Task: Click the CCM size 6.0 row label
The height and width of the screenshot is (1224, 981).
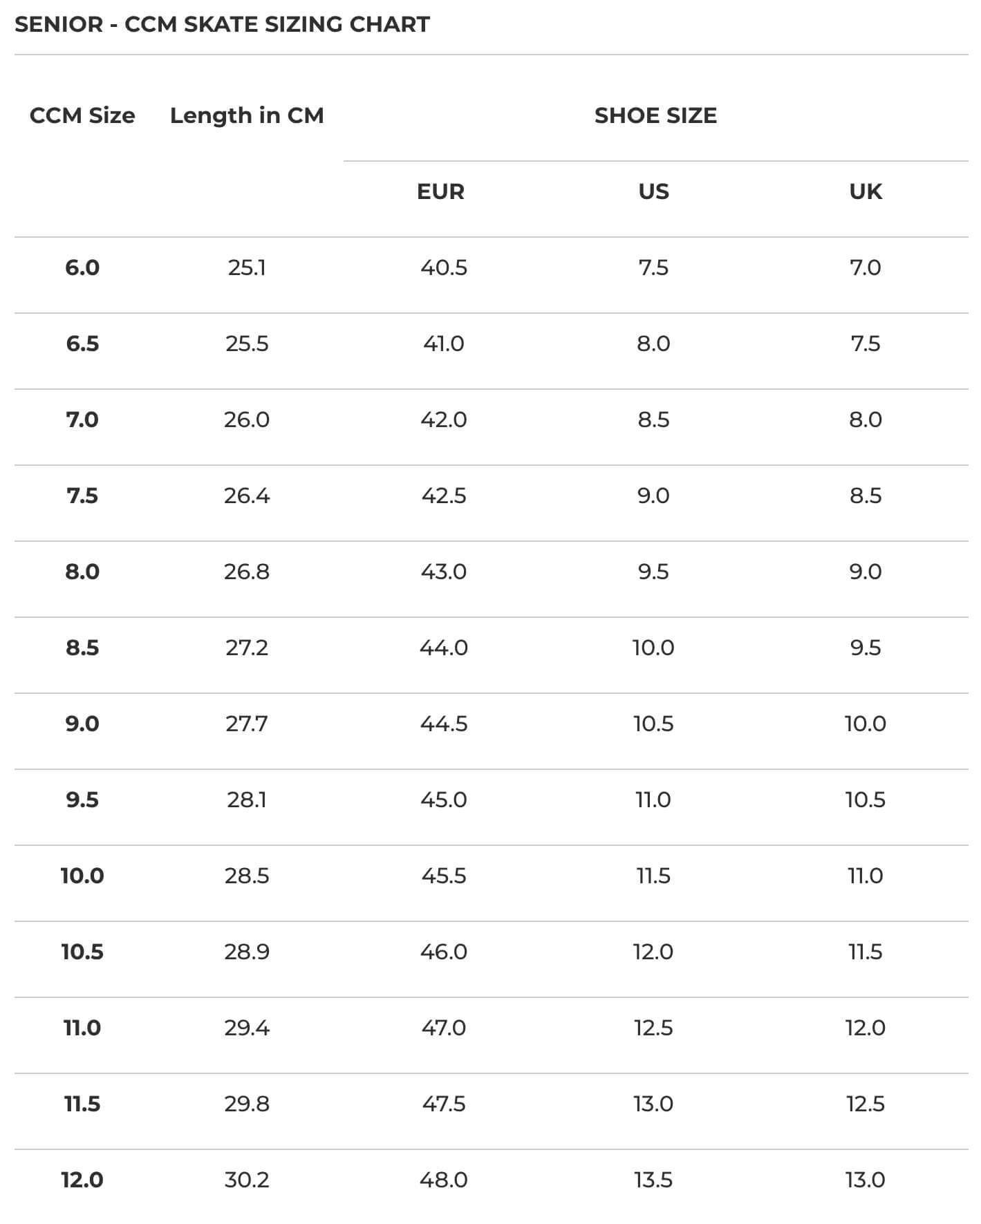Action: point(82,267)
